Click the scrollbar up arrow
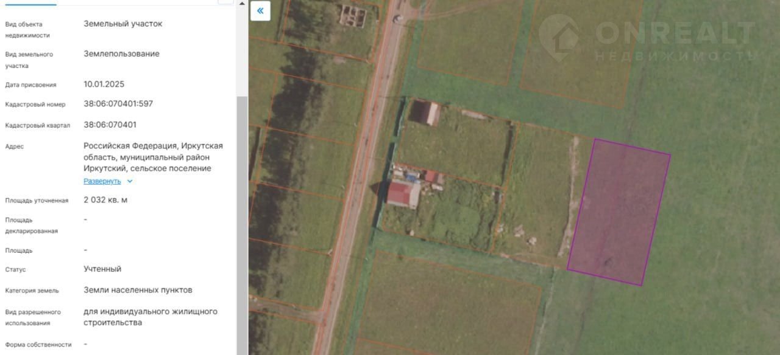Image resolution: width=780 pixels, height=355 pixels. (x=242, y=3)
